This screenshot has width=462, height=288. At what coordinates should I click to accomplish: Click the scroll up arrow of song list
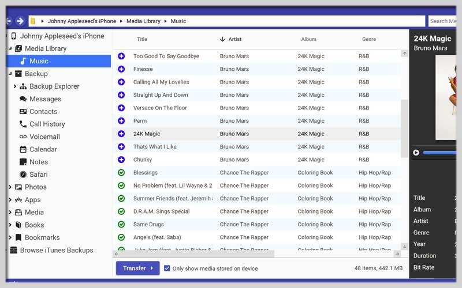pos(405,54)
